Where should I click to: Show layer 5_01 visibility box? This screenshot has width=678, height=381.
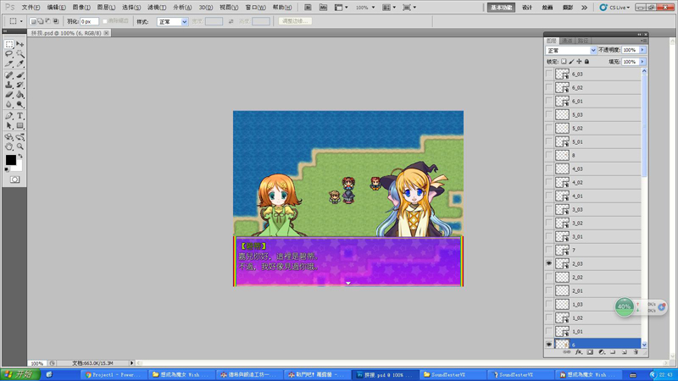click(x=549, y=141)
